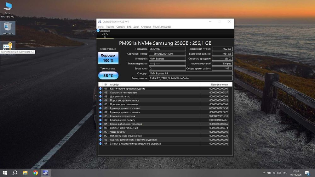315x177 pixels.
Task: Select row Процент использования
Action: point(164,104)
